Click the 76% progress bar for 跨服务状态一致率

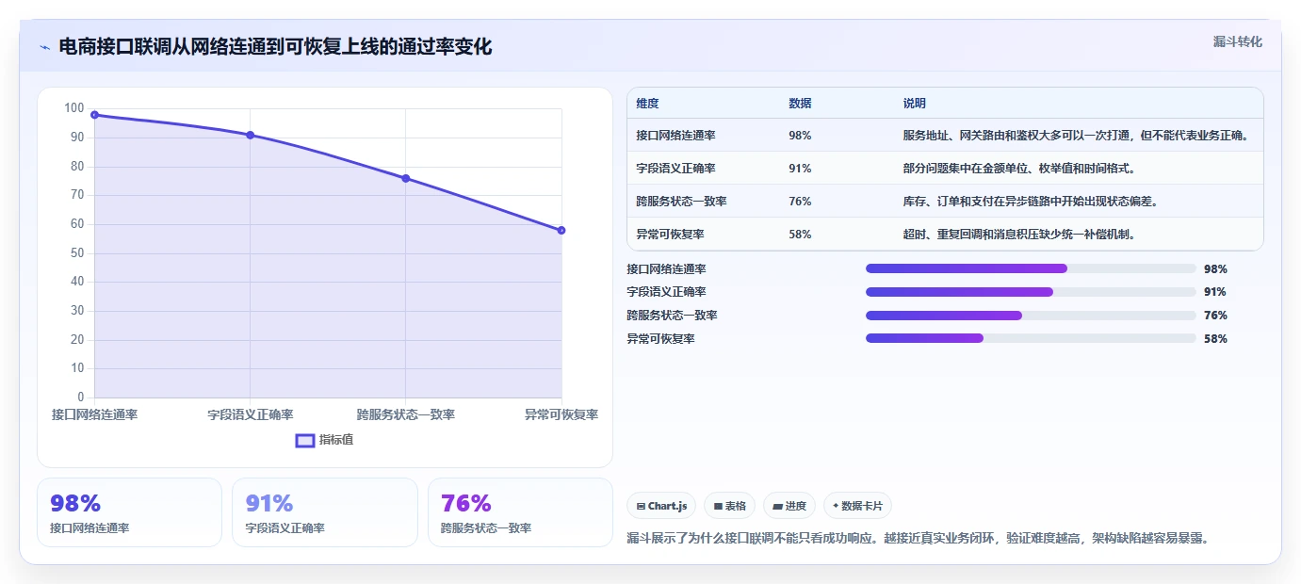(1031, 316)
